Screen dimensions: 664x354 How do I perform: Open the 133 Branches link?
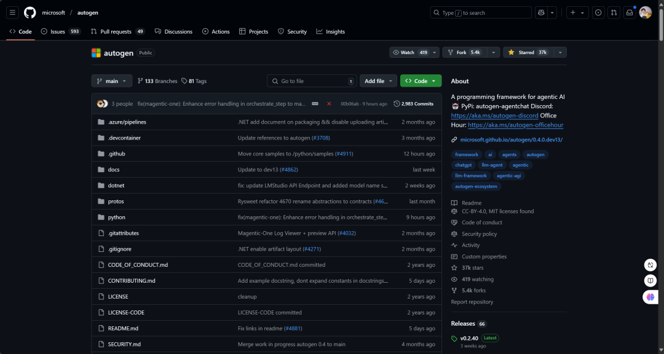point(157,81)
